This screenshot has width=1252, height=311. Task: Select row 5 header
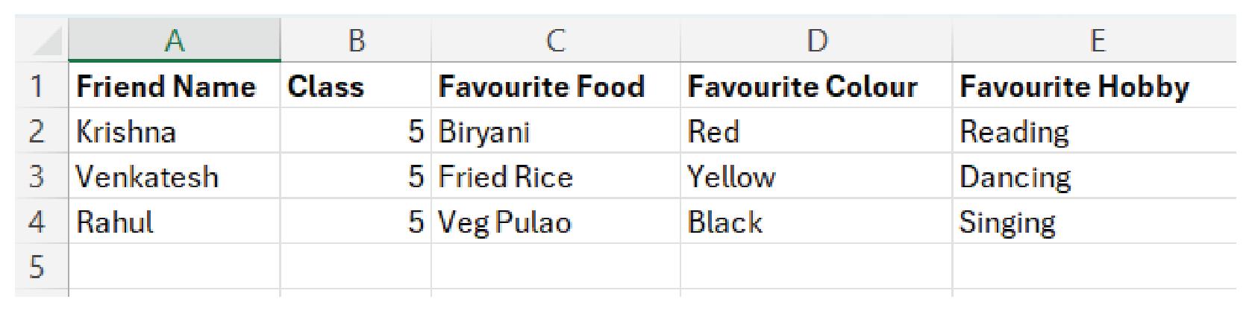pos(37,266)
